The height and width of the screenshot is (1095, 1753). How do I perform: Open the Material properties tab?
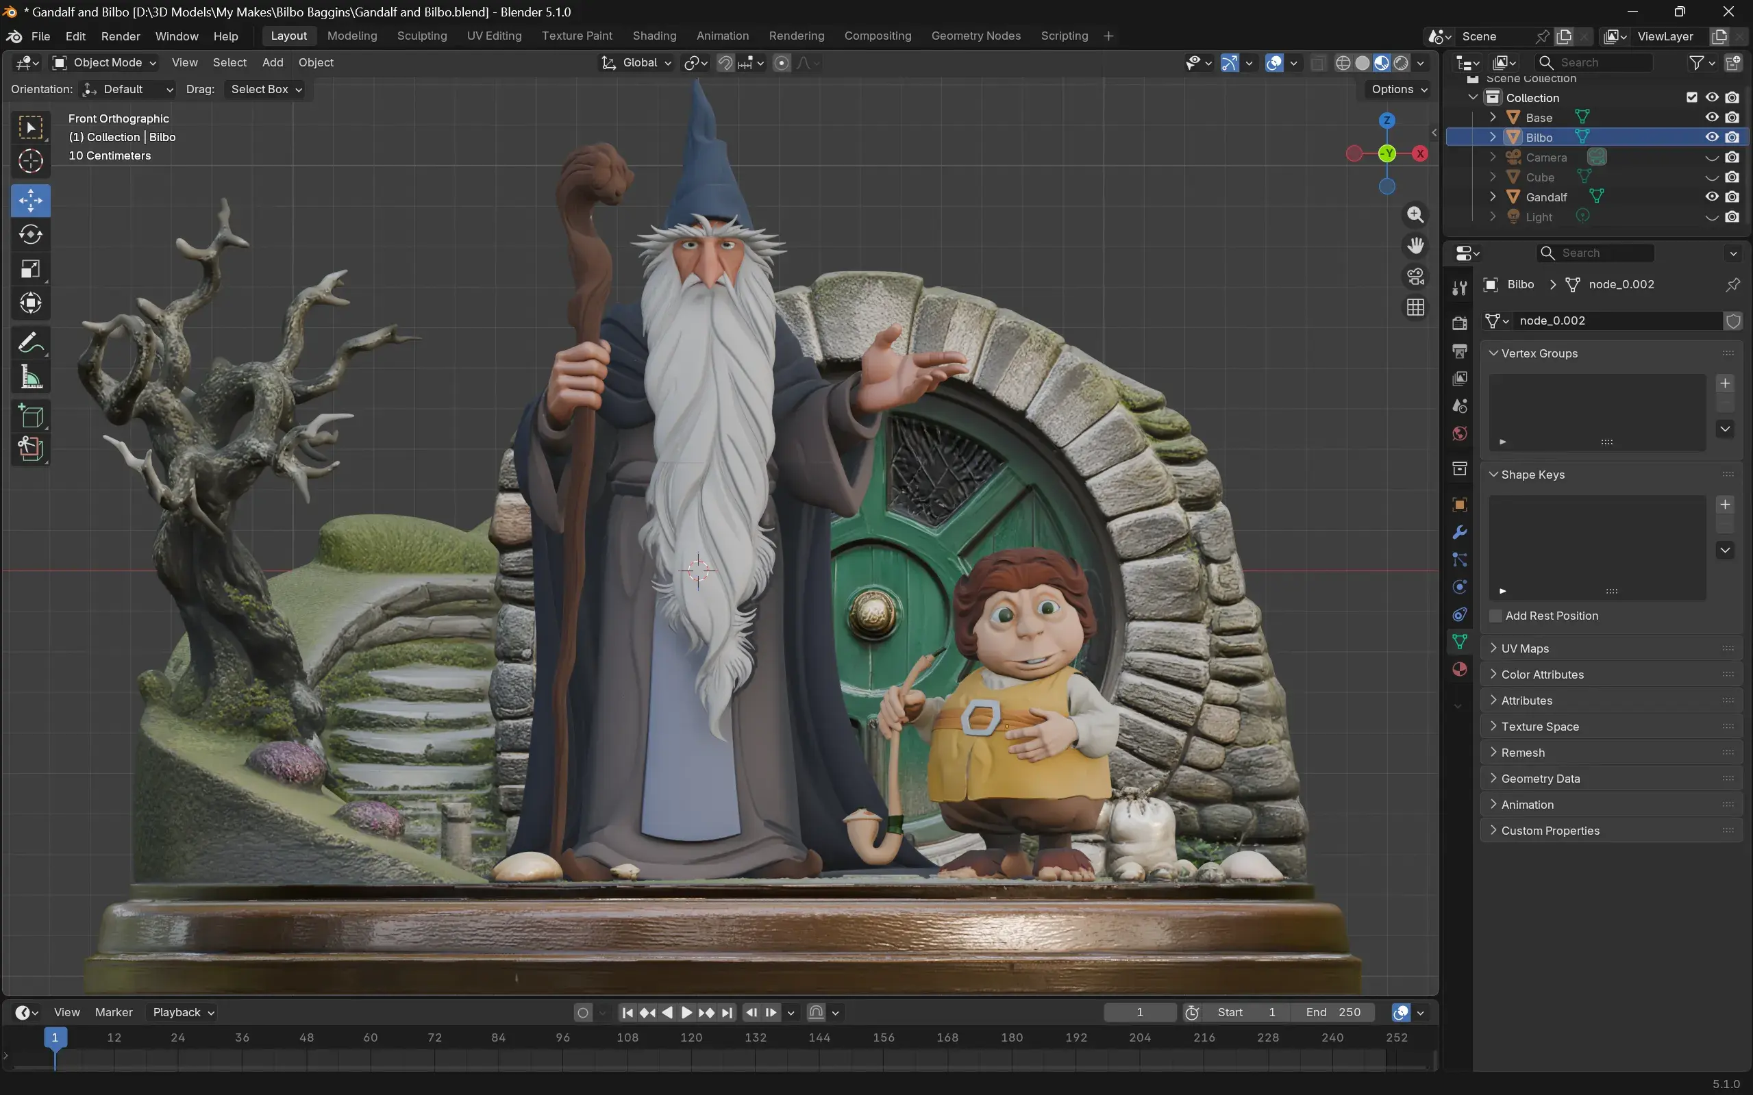click(x=1460, y=669)
